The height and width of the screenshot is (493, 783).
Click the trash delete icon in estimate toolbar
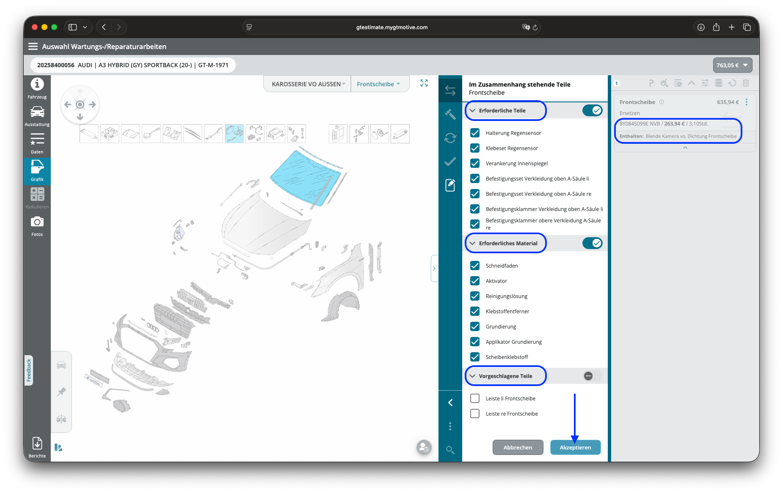[746, 83]
